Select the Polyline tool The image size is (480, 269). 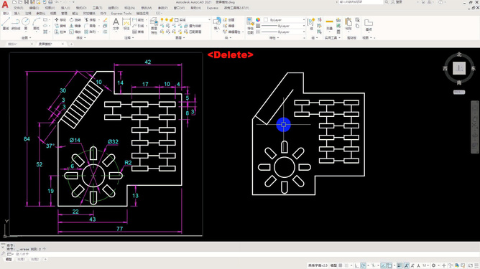tap(16, 24)
